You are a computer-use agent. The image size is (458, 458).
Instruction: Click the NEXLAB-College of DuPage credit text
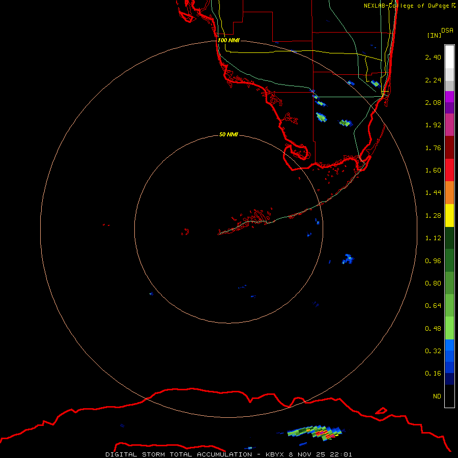407,6
